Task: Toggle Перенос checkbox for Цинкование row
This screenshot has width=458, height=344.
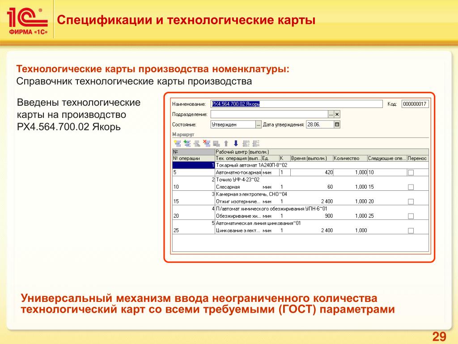Action: tap(411, 231)
